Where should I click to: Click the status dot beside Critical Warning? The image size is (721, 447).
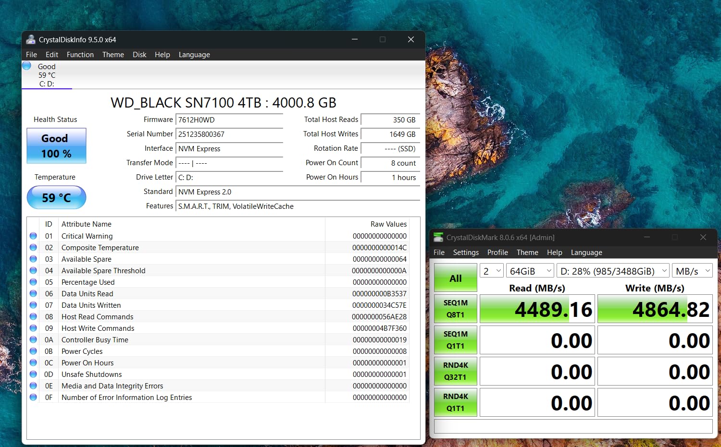pyautogui.click(x=33, y=236)
